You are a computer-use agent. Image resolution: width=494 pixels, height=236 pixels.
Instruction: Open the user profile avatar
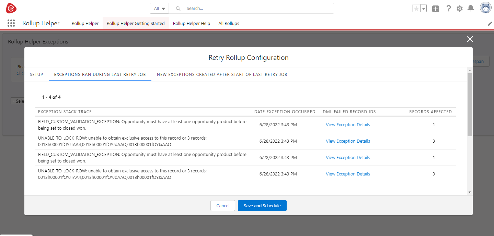point(485,8)
